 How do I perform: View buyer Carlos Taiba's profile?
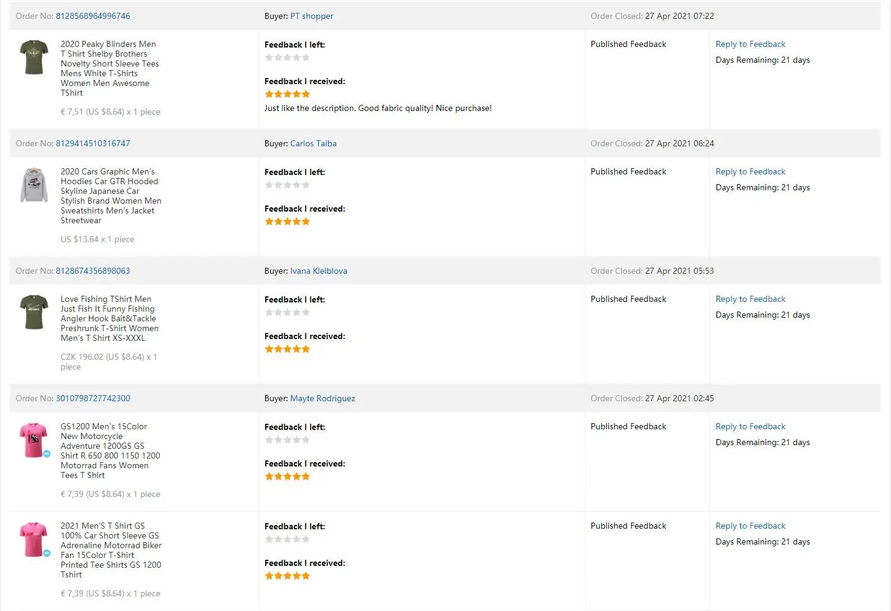[313, 143]
